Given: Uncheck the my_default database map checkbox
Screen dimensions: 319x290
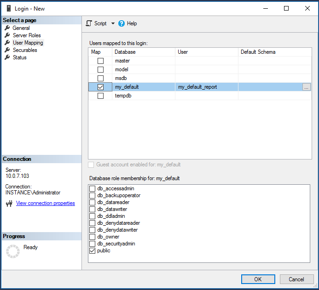Looking at the screenshot, I should click(x=100, y=87).
